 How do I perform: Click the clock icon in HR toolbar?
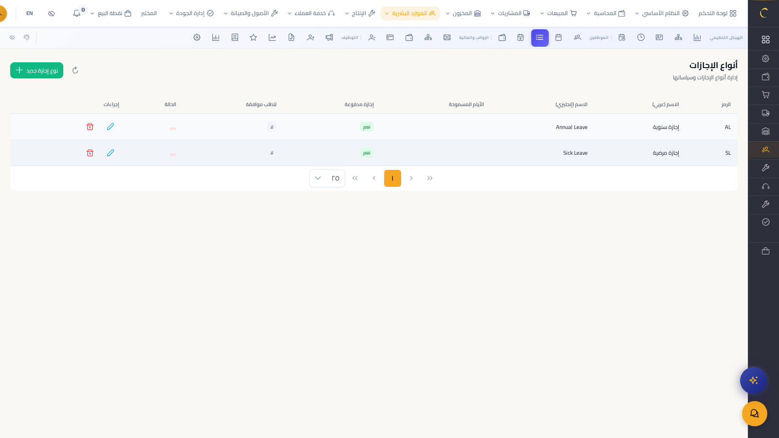(x=641, y=37)
